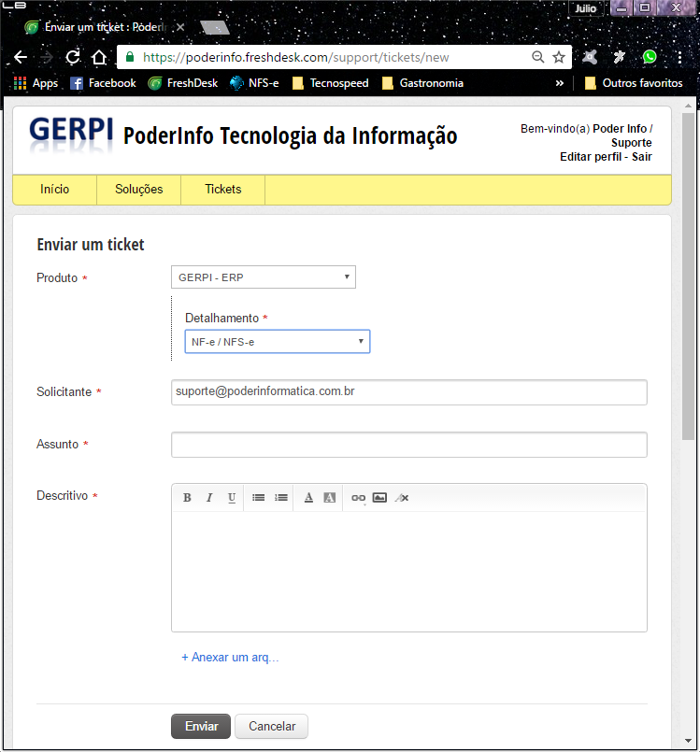
Task: Open text color picker in editor
Action: tap(308, 498)
